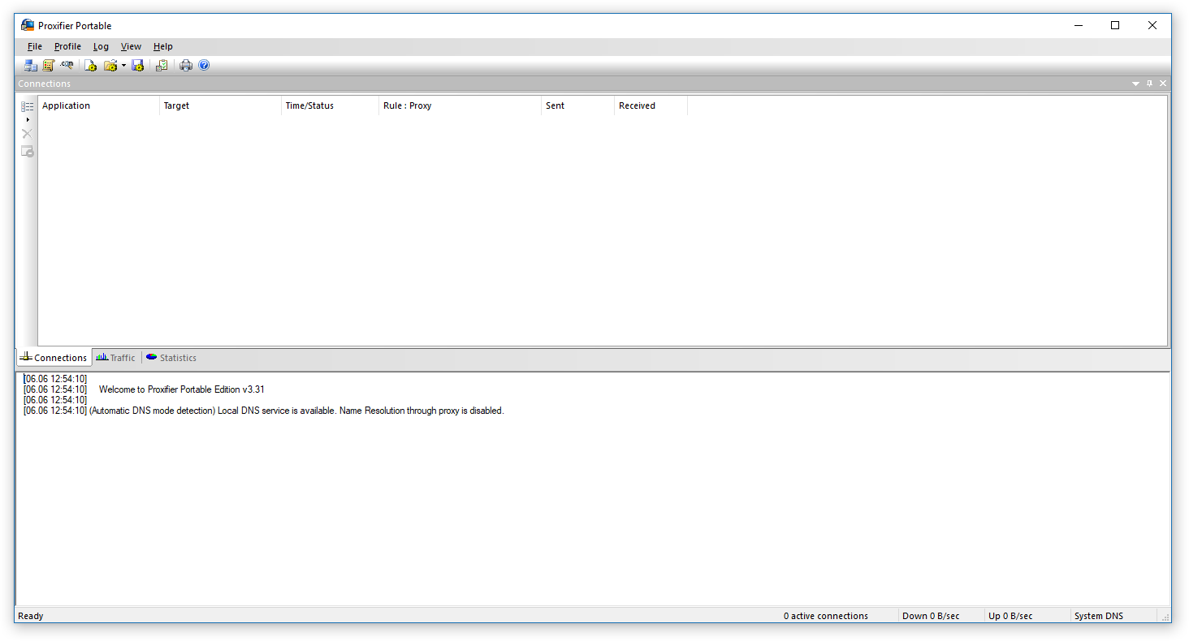Click "0 active connections" in status bar

826,616
